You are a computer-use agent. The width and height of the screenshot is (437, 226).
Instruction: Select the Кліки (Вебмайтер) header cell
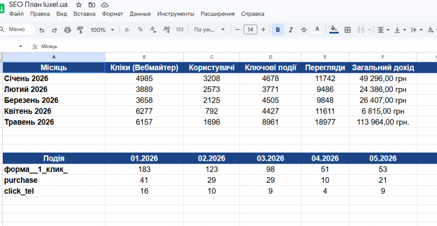pyautogui.click(x=144, y=68)
